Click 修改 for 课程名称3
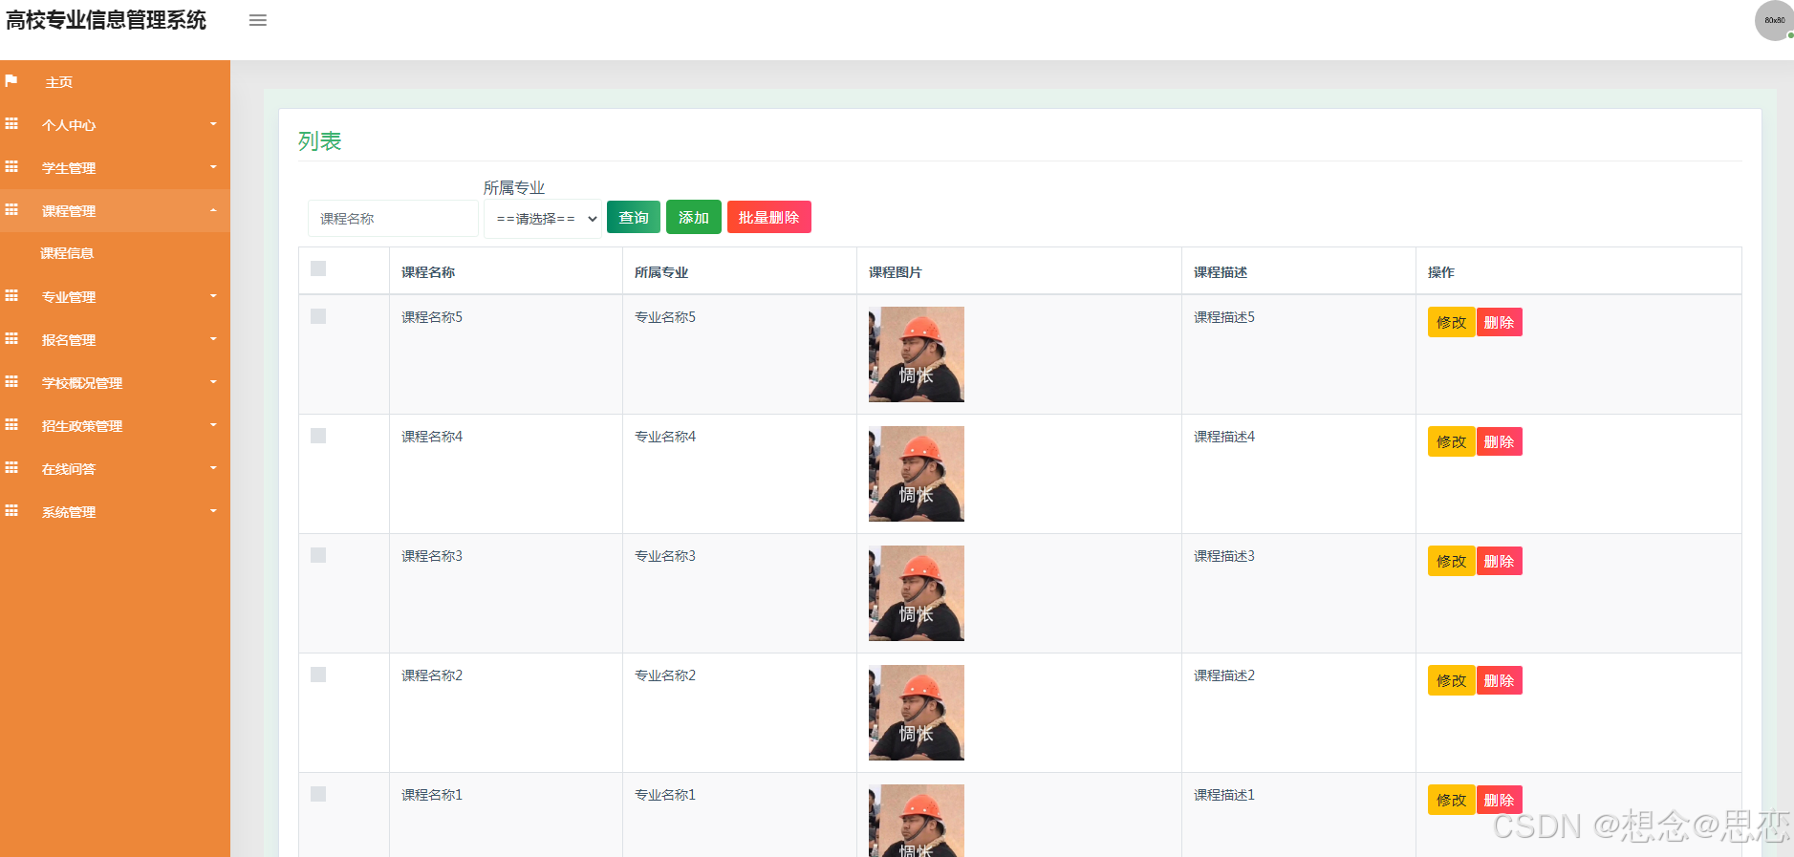Image resolution: width=1794 pixels, height=857 pixels. point(1451,561)
